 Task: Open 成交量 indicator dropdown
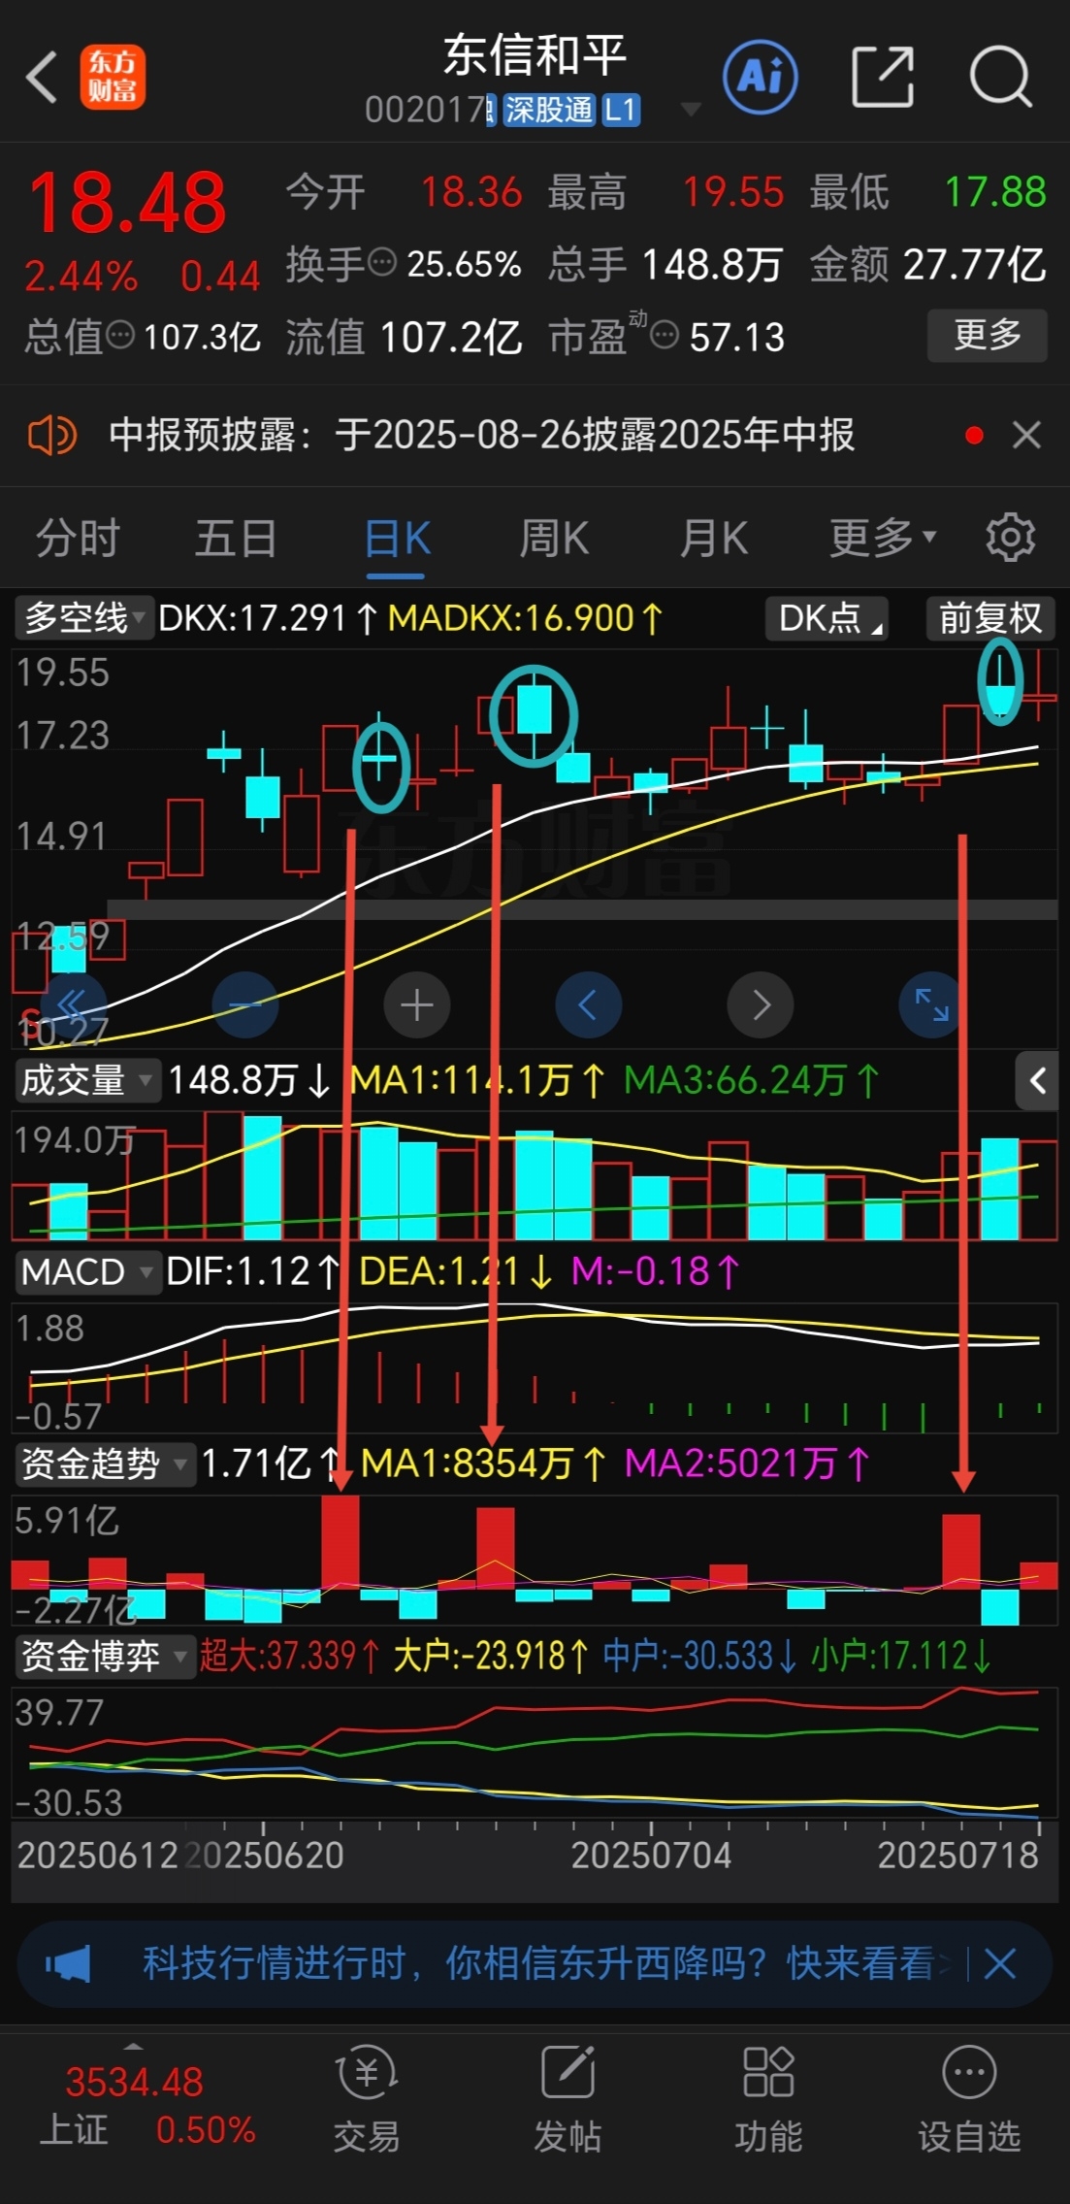pyautogui.click(x=86, y=1080)
